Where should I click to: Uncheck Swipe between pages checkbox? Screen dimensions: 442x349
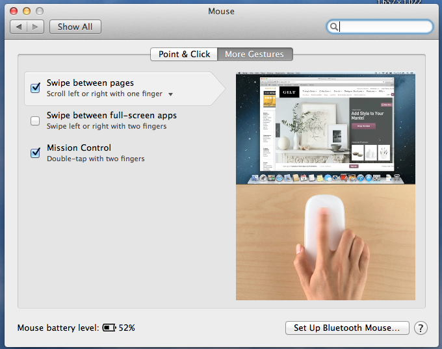(x=35, y=88)
